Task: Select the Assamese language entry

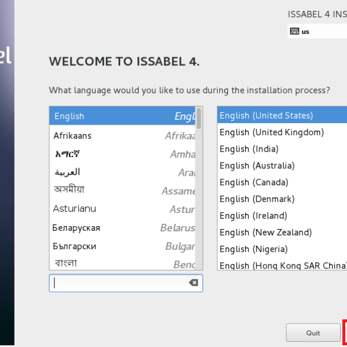Action: pos(122,190)
